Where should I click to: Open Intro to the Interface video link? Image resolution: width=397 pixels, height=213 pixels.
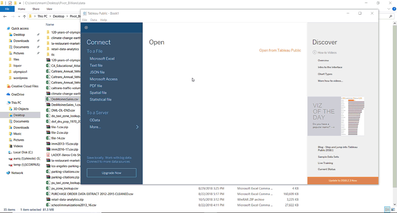pos(330,67)
